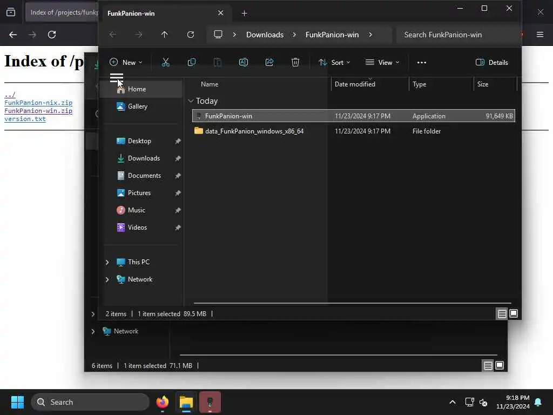Click chevron after FunkPanion-win in address bar

(370, 35)
